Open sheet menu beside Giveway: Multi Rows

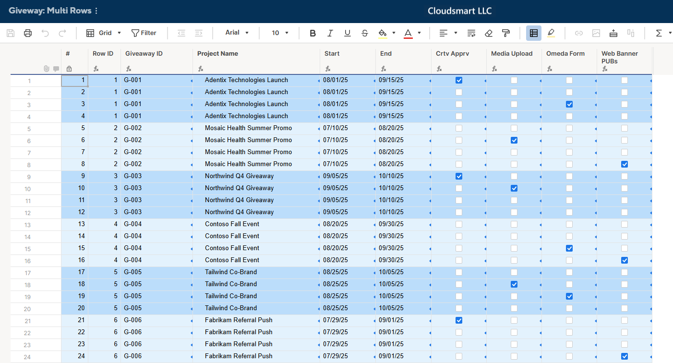pyautogui.click(x=96, y=11)
